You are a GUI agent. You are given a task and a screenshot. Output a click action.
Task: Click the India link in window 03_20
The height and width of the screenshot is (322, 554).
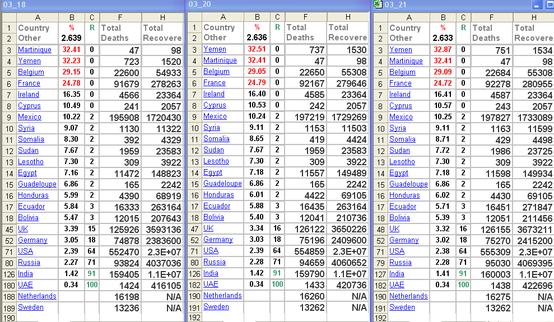pos(211,273)
